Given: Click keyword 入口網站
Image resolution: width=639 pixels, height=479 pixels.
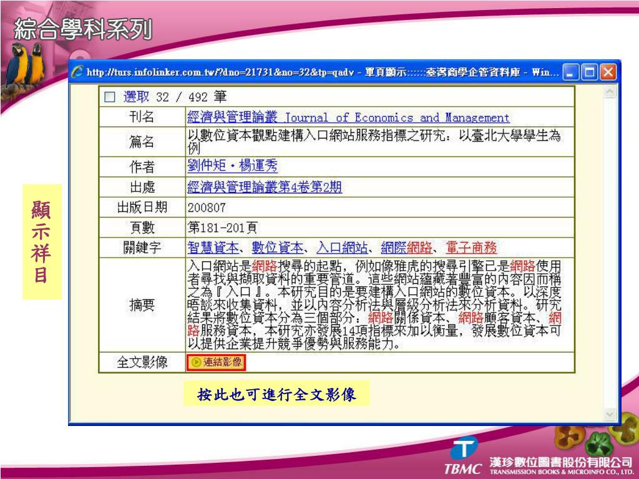Looking at the screenshot, I should pyautogui.click(x=342, y=247).
